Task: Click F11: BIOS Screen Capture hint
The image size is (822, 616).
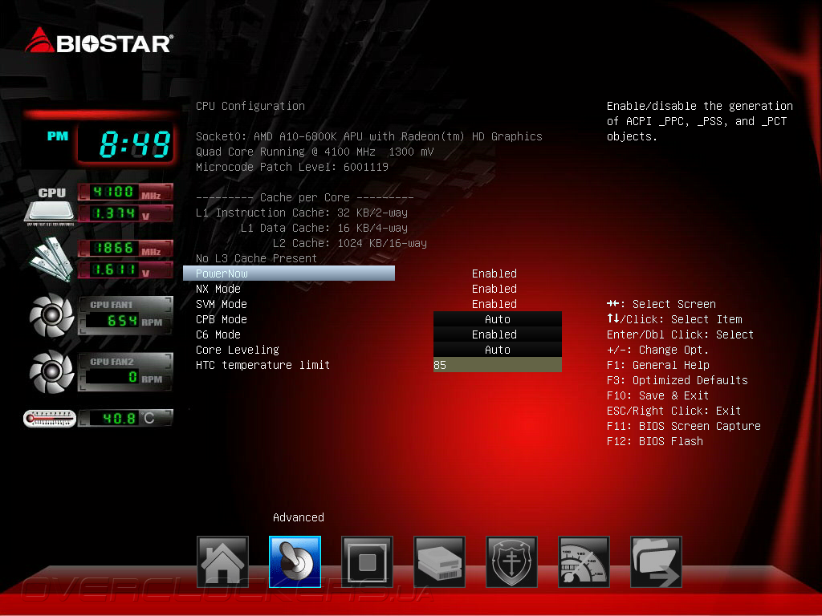Action: coord(684,425)
